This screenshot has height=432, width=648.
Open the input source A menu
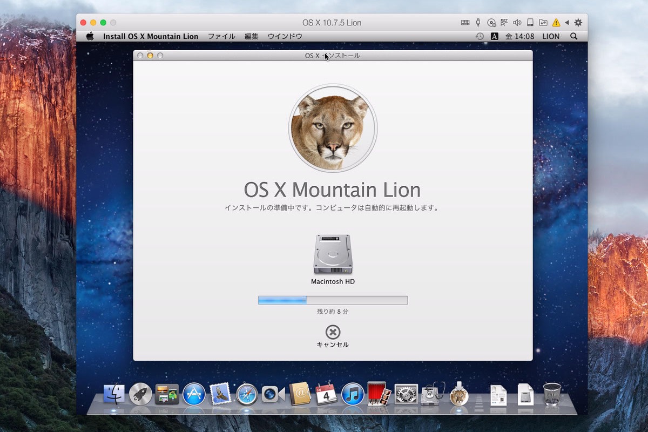pos(494,36)
